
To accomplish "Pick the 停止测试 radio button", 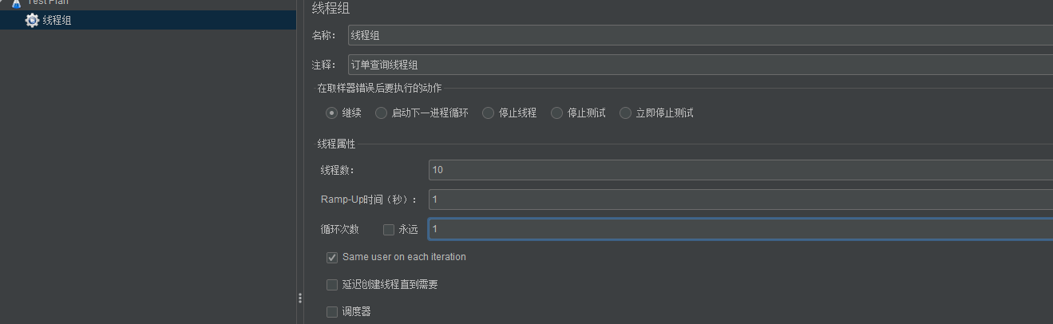I will pyautogui.click(x=556, y=113).
